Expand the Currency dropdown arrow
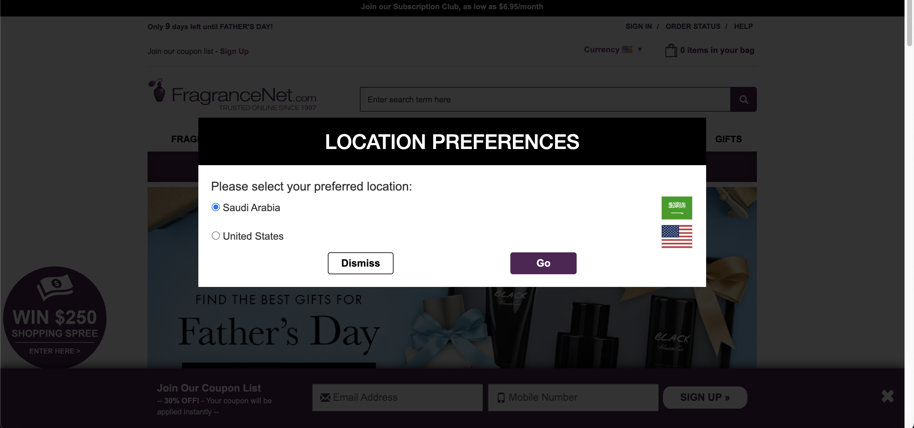The height and width of the screenshot is (428, 914). tap(640, 49)
